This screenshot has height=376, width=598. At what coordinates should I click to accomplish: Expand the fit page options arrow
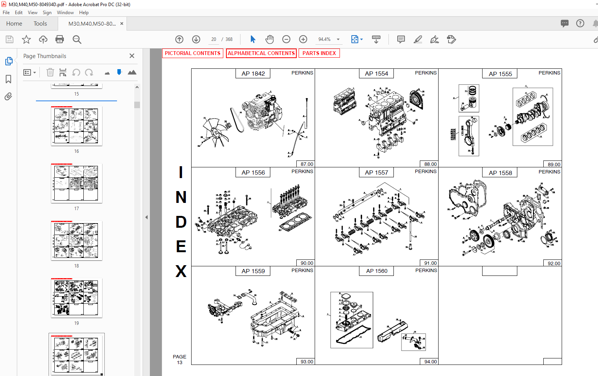[x=362, y=39]
